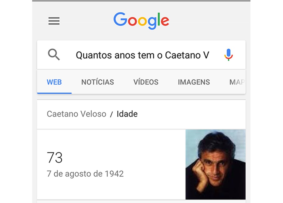Click the slash separator before Idade
Viewport: 283px width, 203px height.
111,114
